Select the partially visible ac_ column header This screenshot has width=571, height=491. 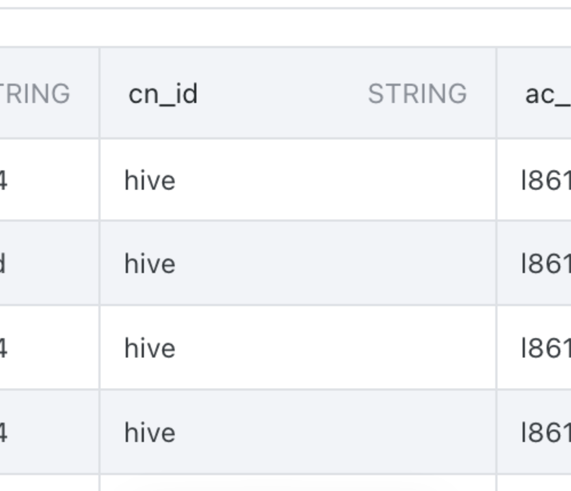pos(547,94)
